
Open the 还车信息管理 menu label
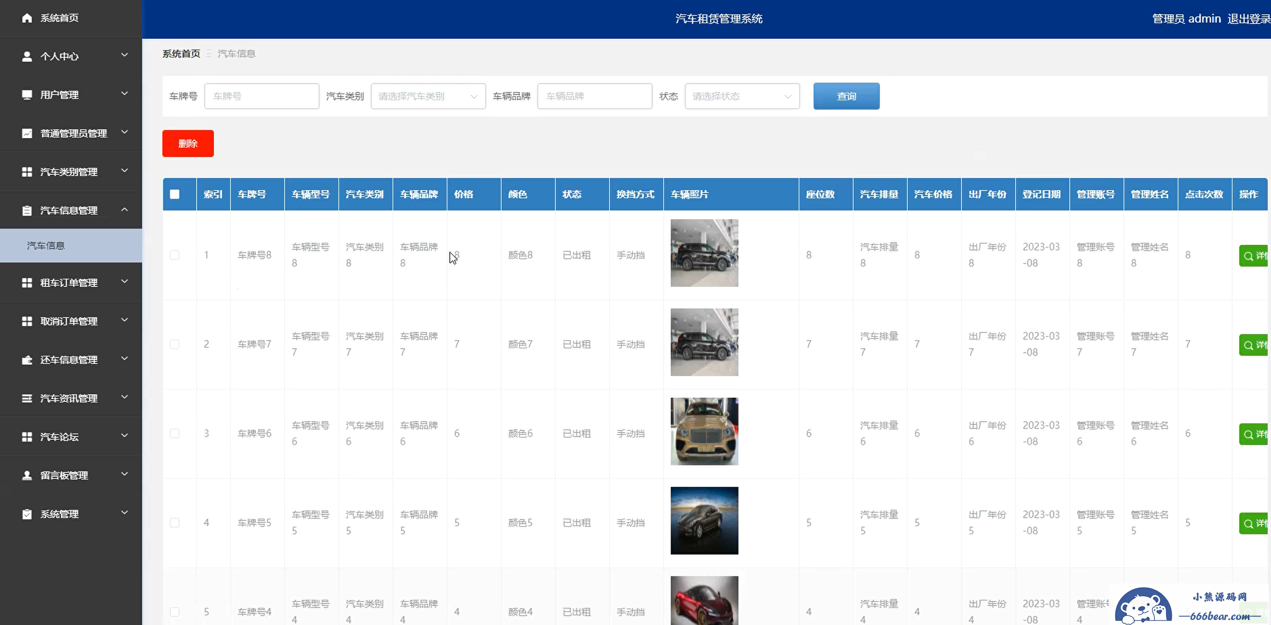68,360
